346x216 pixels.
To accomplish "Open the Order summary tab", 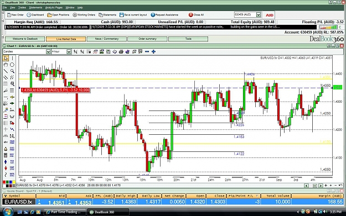I will pos(147,39).
